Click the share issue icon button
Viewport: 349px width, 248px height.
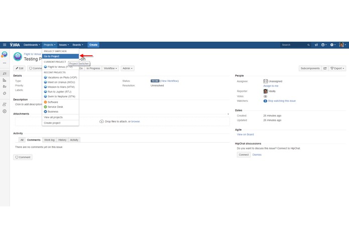click(x=325, y=68)
